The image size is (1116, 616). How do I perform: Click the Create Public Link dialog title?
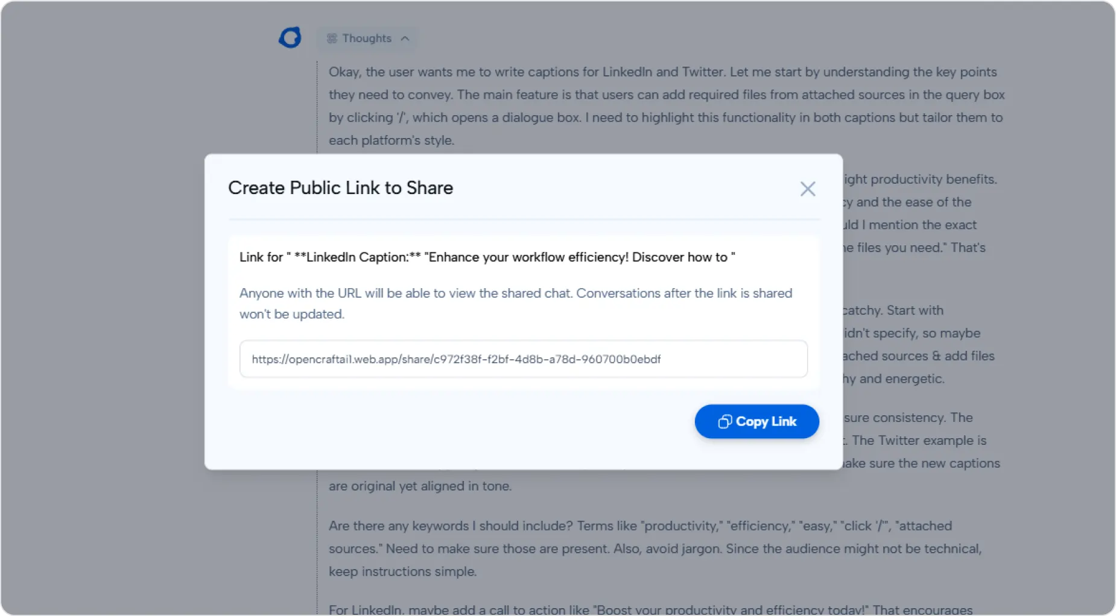pyautogui.click(x=340, y=187)
